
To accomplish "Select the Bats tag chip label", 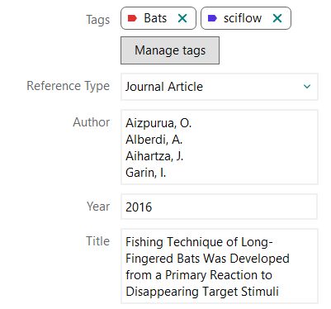I will [155, 18].
